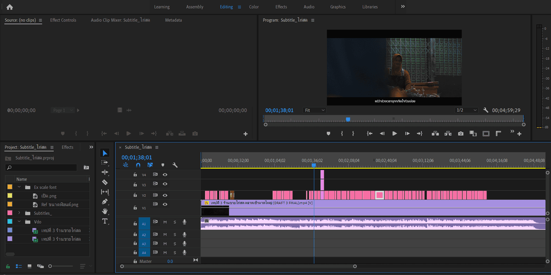This screenshot has width=551, height=275.
Task: Switch to Metadata panel tab
Action: pos(174,20)
